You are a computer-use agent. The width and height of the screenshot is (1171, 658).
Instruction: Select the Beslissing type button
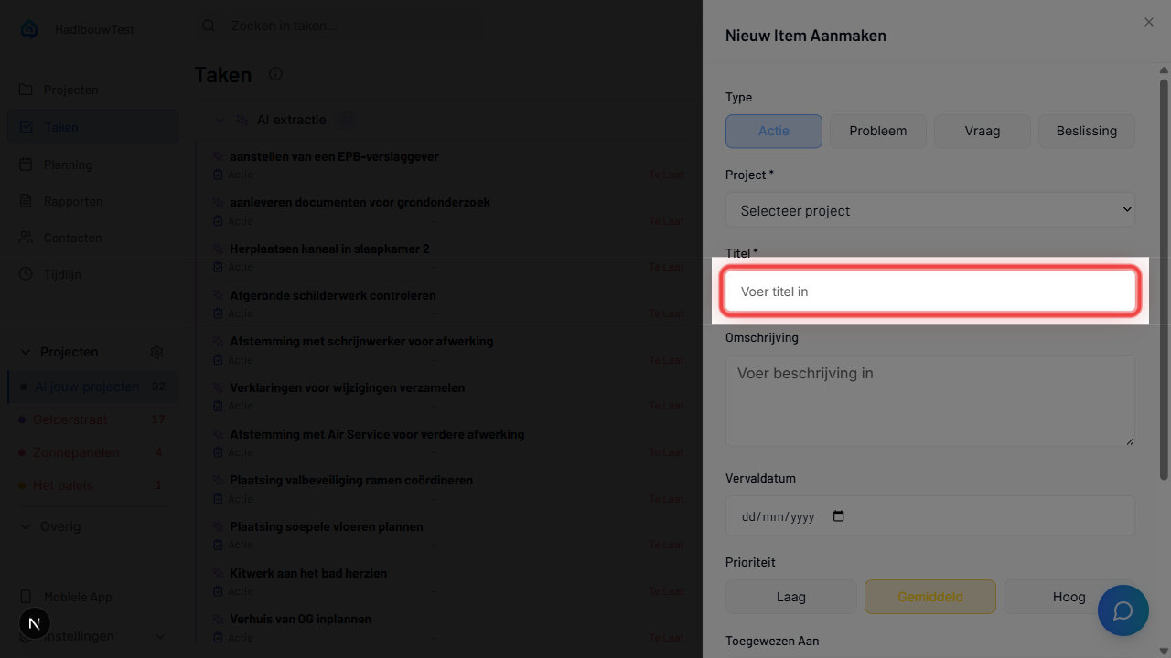click(1086, 131)
